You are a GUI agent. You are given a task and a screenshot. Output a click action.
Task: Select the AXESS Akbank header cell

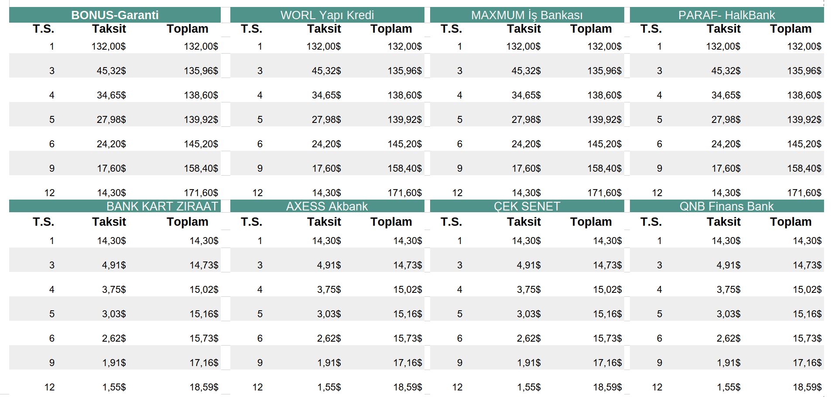[327, 206]
